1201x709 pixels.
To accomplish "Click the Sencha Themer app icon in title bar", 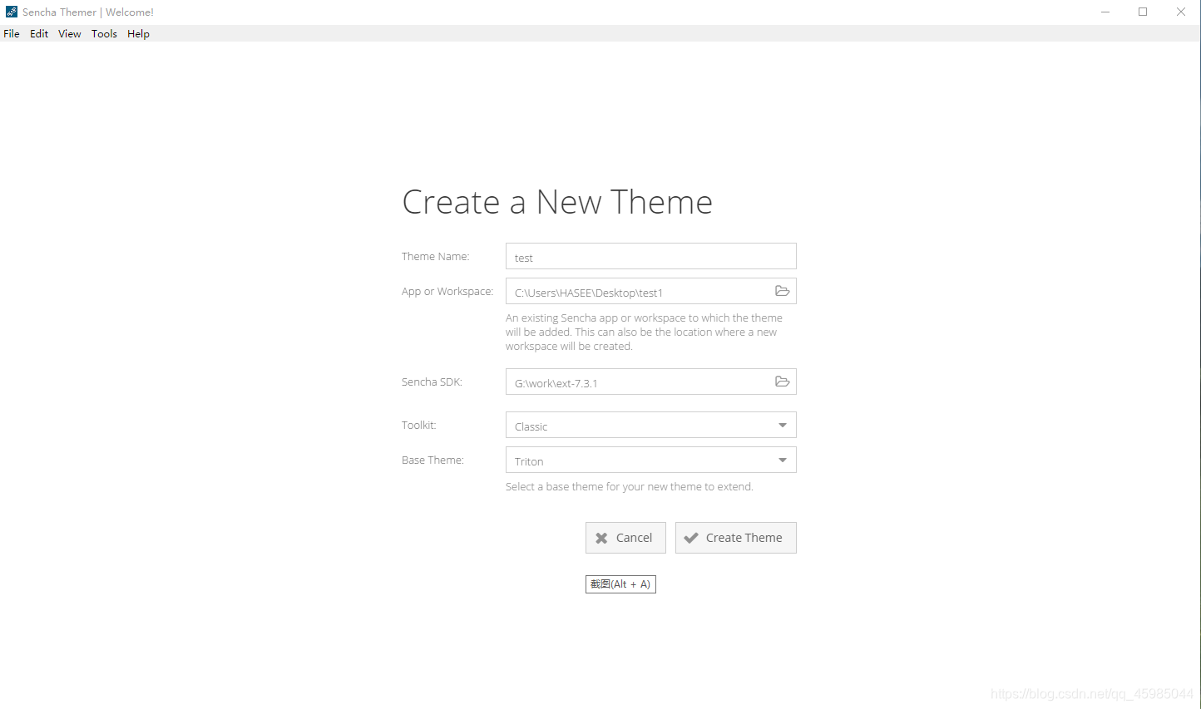I will click(12, 12).
